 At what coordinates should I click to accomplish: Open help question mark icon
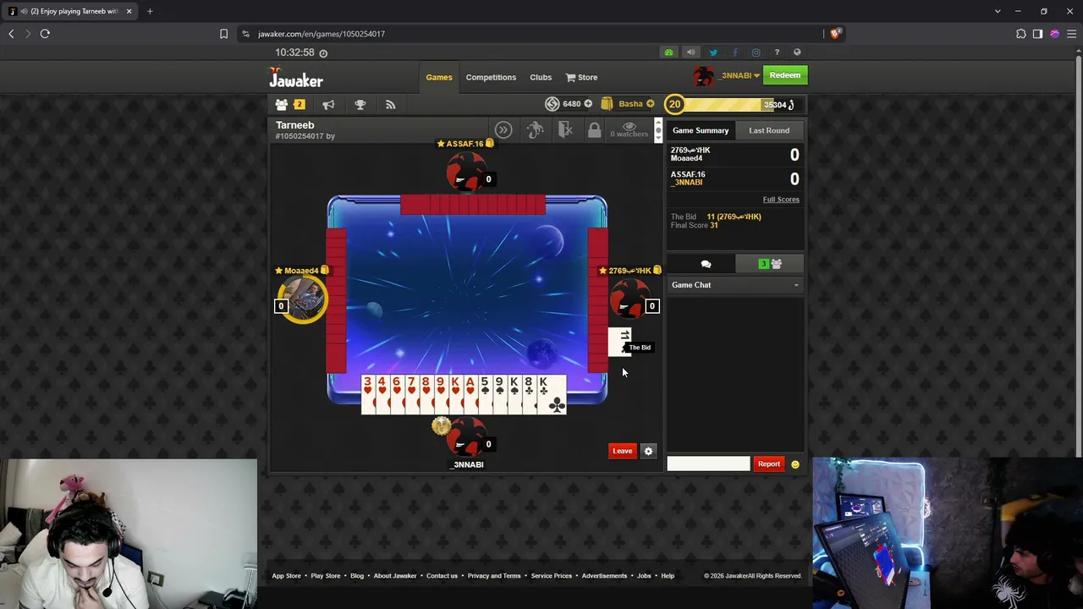pyautogui.click(x=777, y=52)
